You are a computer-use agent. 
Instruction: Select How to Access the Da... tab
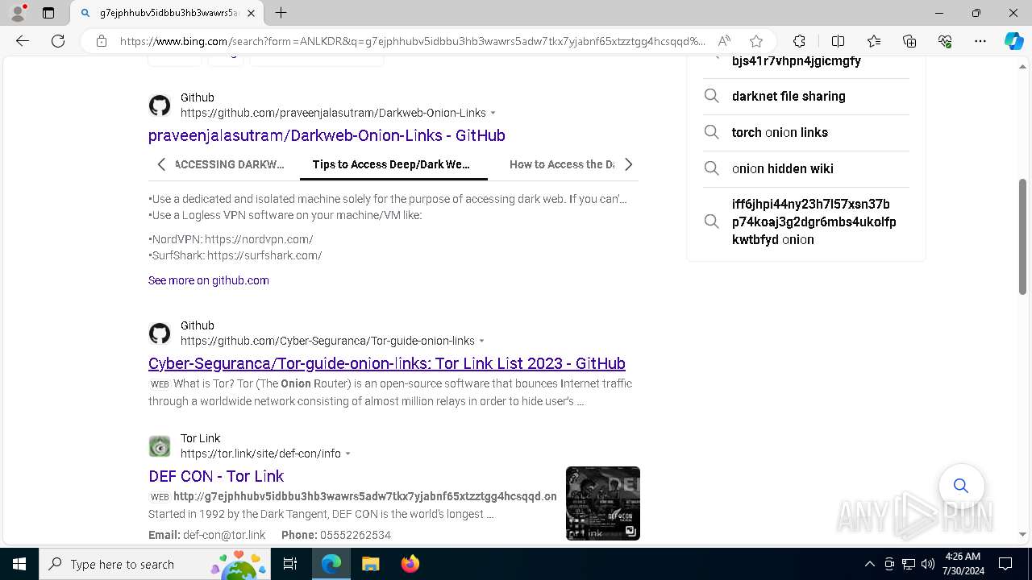tap(562, 164)
